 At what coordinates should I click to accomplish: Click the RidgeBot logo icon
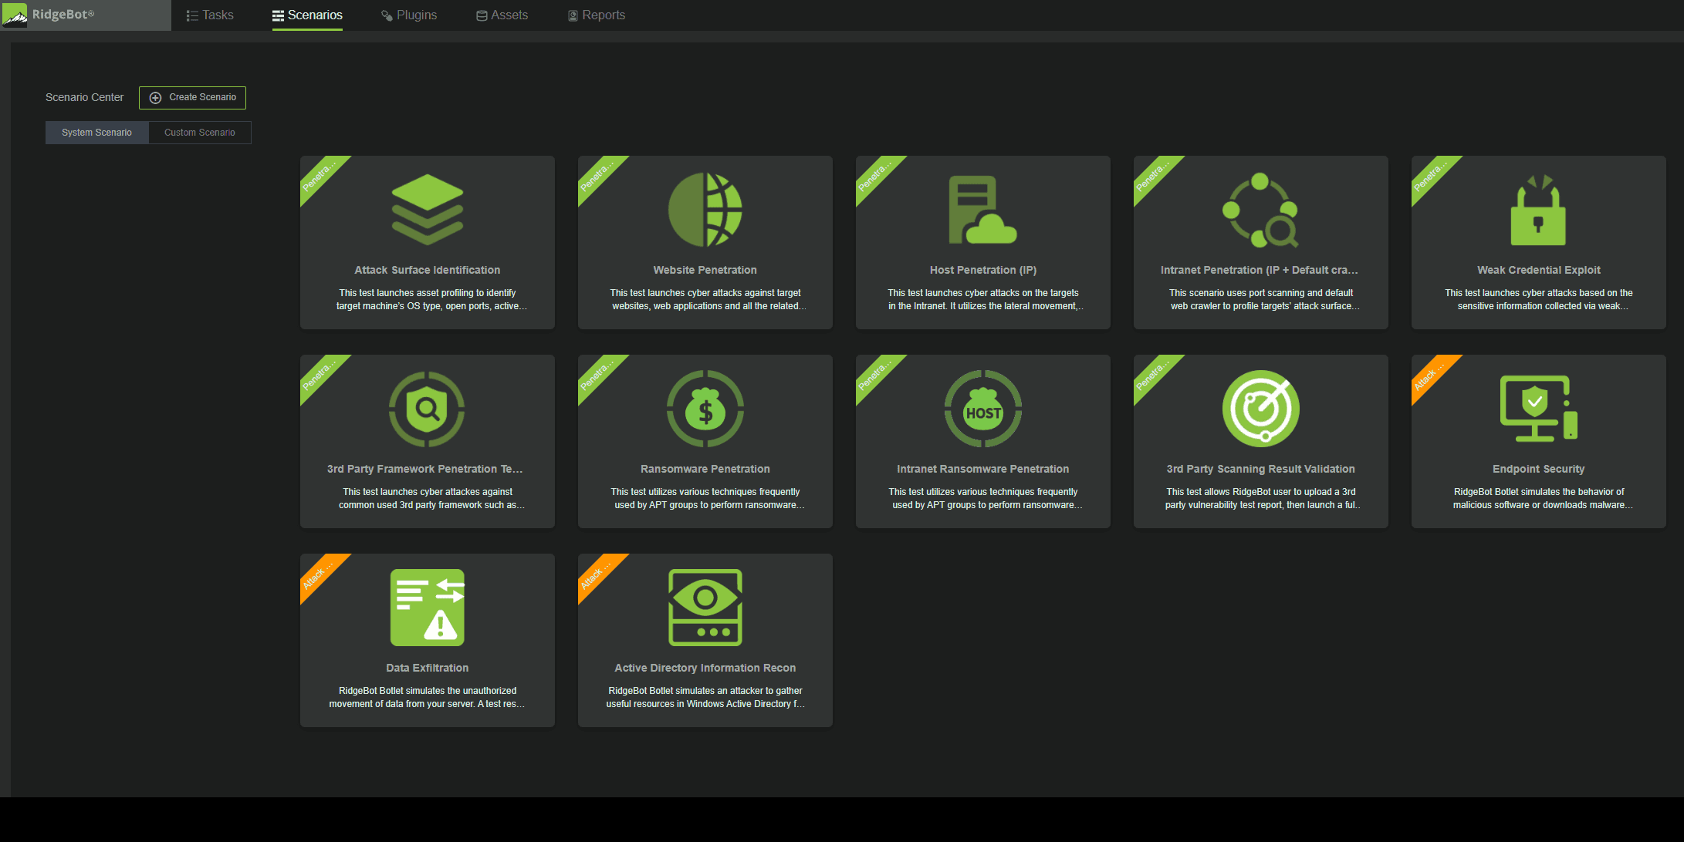(15, 15)
